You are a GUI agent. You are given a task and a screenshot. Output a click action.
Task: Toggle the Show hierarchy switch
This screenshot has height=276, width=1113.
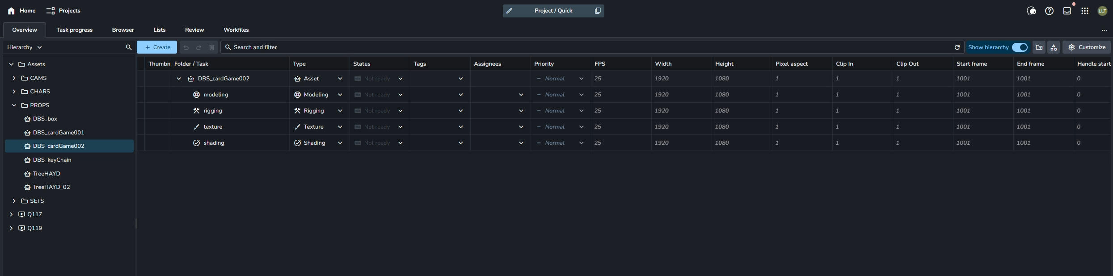(1020, 47)
